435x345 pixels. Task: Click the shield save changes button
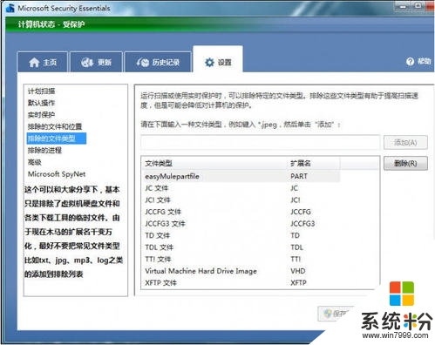[336, 314]
